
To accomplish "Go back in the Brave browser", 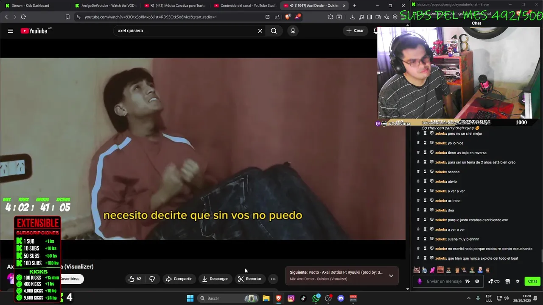I will [6, 17].
